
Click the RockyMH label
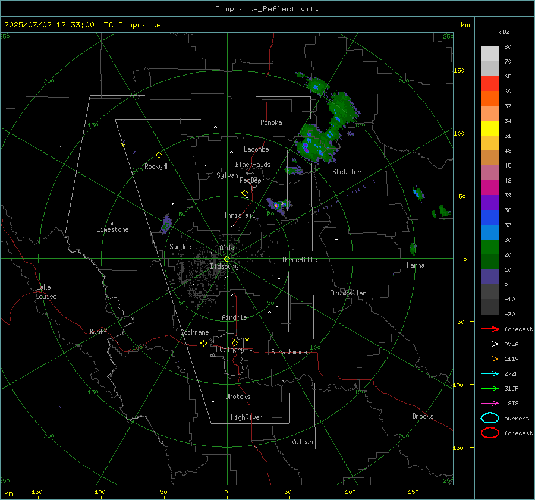(157, 166)
